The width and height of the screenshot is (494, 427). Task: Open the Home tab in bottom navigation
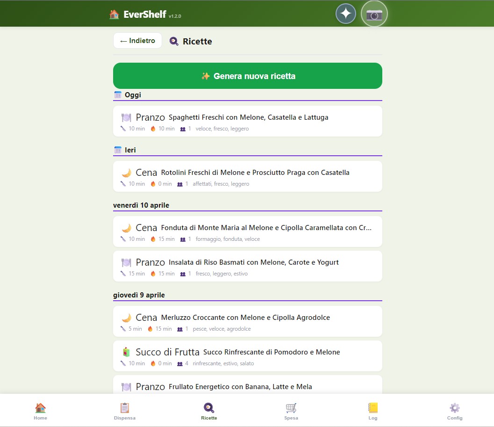[40, 411]
